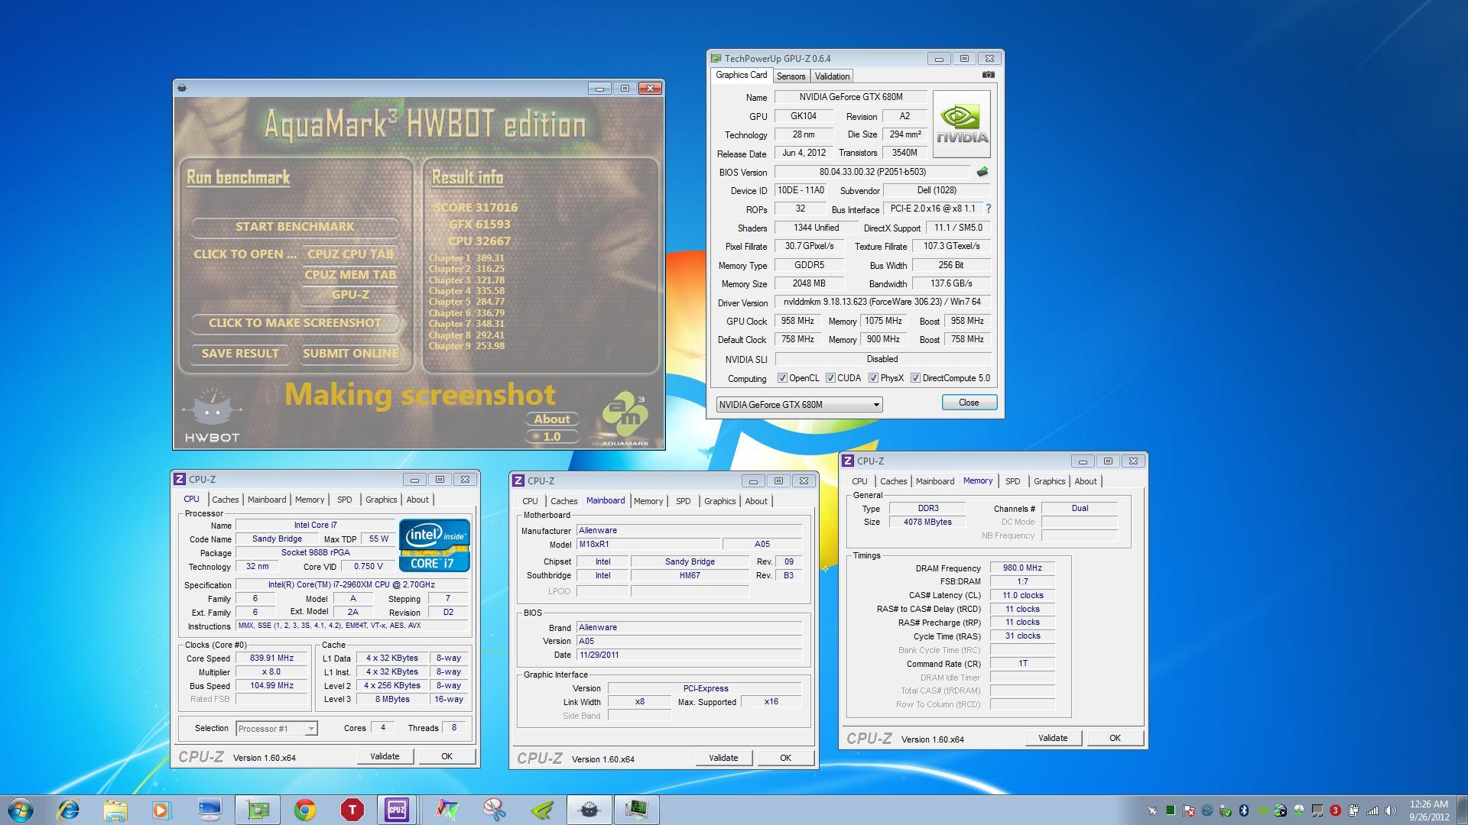Click the motherboard model M18xR1 field
Viewport: 1468px width, 825px height.
[648, 545]
